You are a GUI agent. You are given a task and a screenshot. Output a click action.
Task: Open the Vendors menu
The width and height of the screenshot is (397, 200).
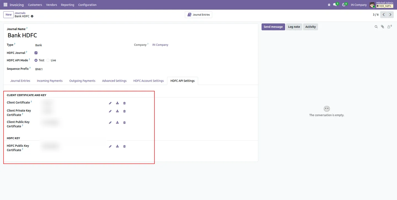click(52, 5)
